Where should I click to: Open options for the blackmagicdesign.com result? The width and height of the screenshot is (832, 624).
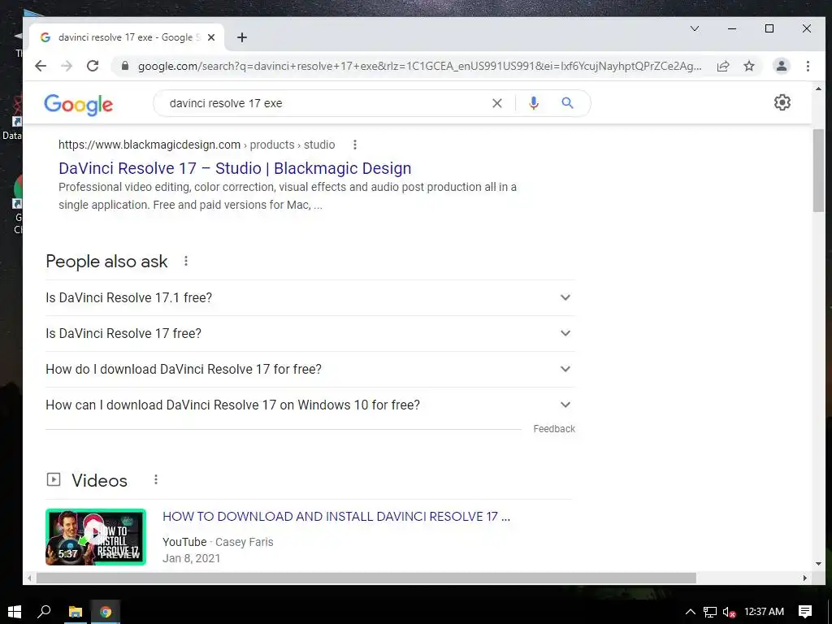[354, 145]
